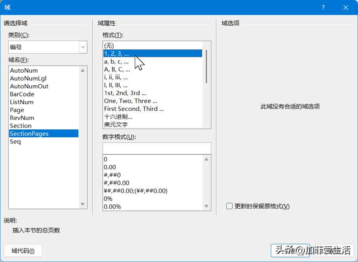Choose (无) format option

pyautogui.click(x=153, y=45)
